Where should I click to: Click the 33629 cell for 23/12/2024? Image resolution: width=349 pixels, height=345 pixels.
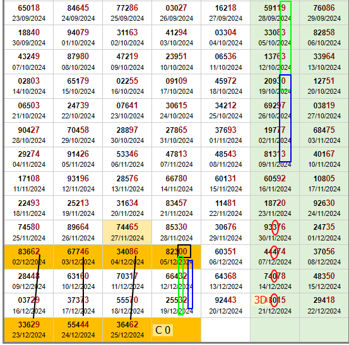pyautogui.click(x=28, y=330)
